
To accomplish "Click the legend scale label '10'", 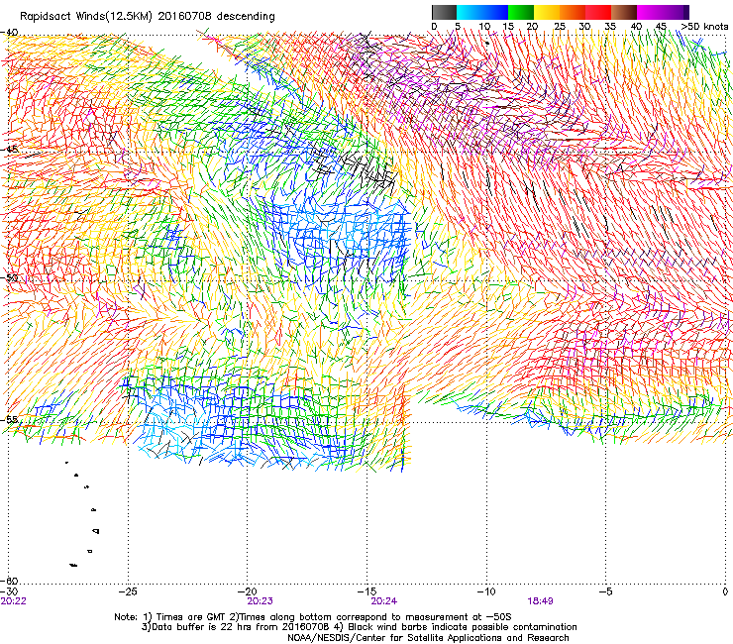I will pyautogui.click(x=484, y=27).
